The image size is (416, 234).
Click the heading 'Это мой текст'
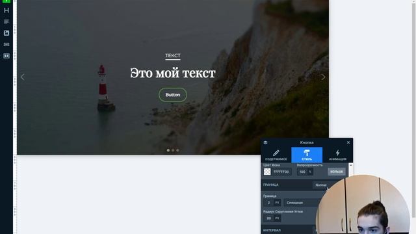click(173, 73)
